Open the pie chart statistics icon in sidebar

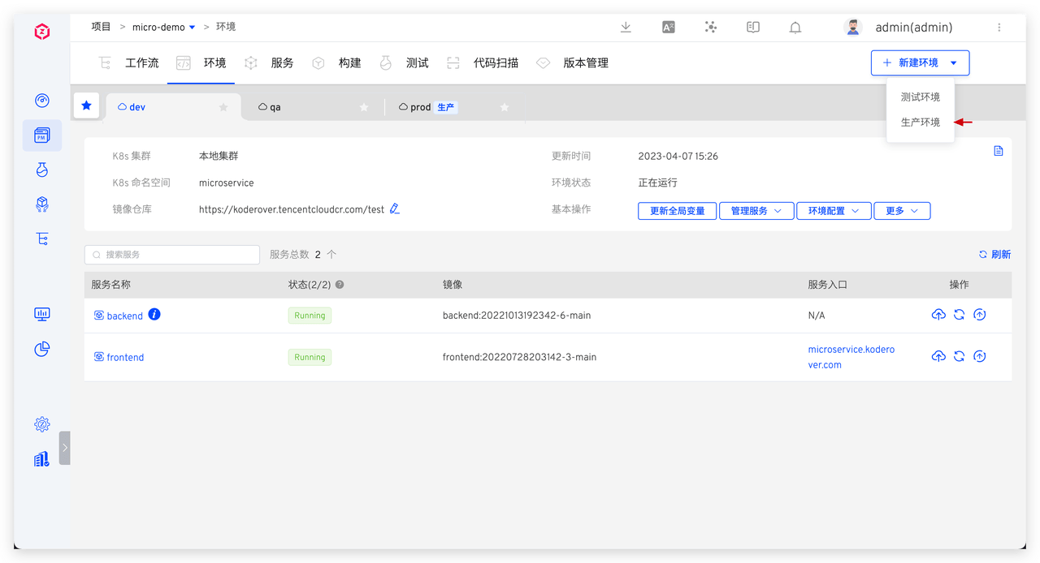click(41, 349)
